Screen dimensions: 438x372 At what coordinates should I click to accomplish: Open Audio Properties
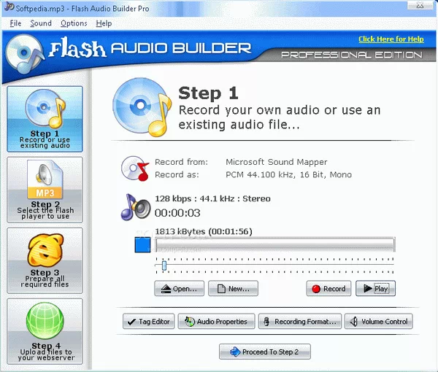click(x=216, y=321)
